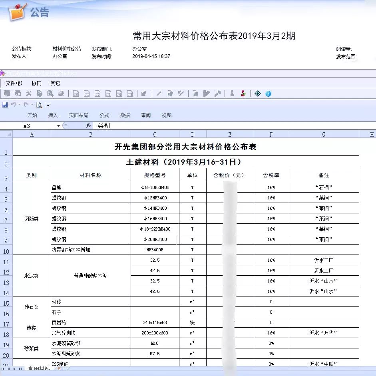Select column B header
The width and height of the screenshot is (376, 376).
pyautogui.click(x=91, y=135)
